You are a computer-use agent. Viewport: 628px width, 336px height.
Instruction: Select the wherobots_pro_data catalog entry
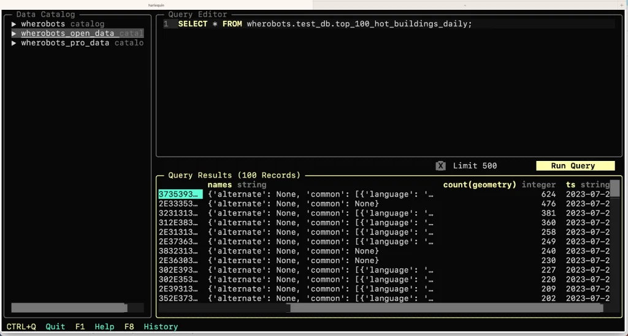pyautogui.click(x=82, y=43)
